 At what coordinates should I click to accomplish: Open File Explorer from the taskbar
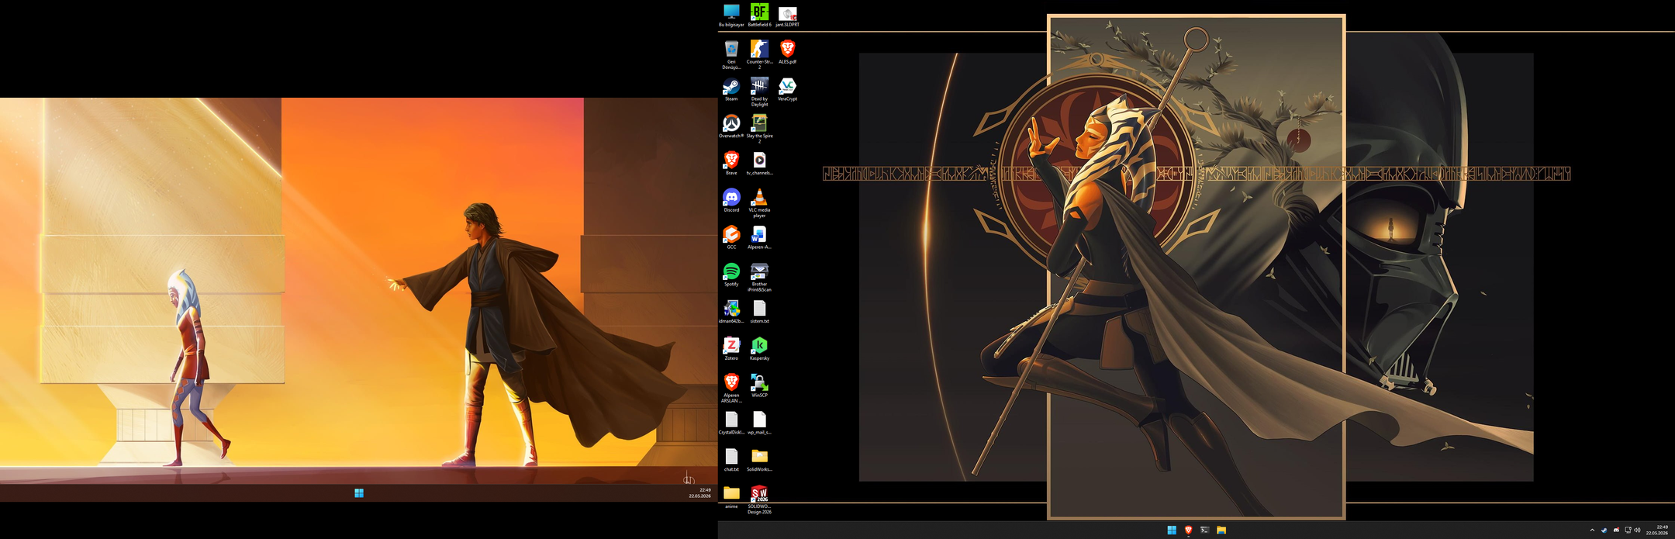[x=1221, y=530]
